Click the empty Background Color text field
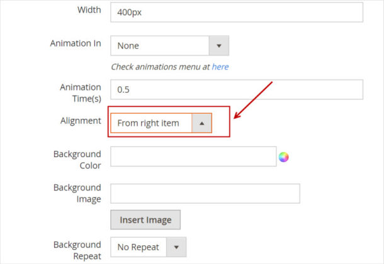Image resolution: width=384 pixels, height=264 pixels. click(x=193, y=157)
